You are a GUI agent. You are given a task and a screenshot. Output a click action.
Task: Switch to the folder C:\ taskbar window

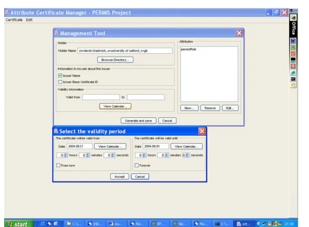point(74,224)
